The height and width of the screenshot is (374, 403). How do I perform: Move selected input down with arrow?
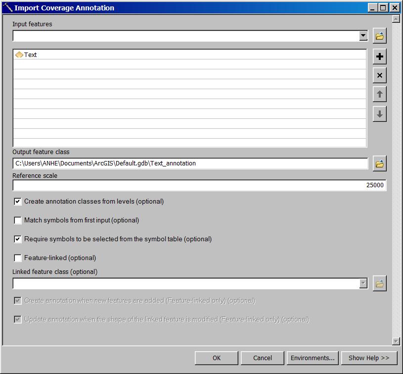click(x=380, y=114)
